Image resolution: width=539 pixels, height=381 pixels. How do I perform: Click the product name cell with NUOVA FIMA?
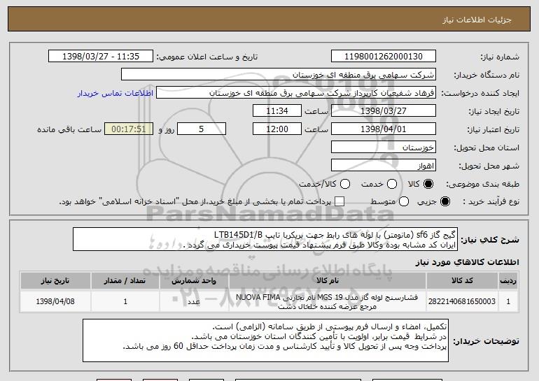tap(328, 301)
